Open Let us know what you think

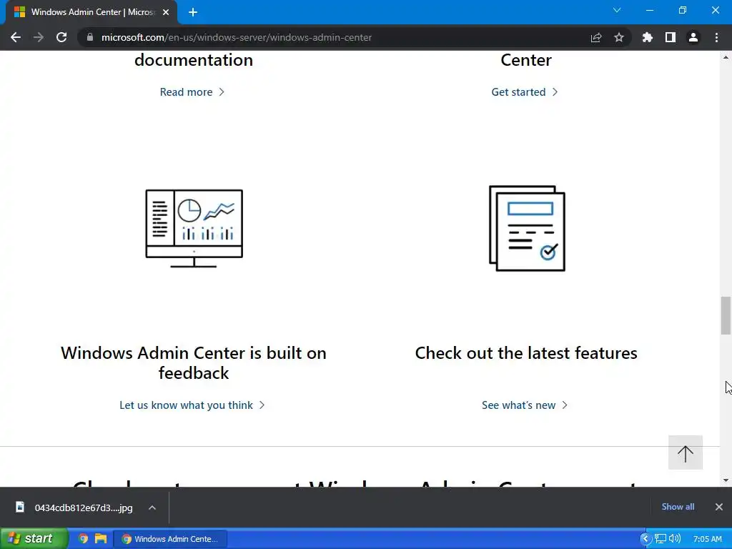192,405
